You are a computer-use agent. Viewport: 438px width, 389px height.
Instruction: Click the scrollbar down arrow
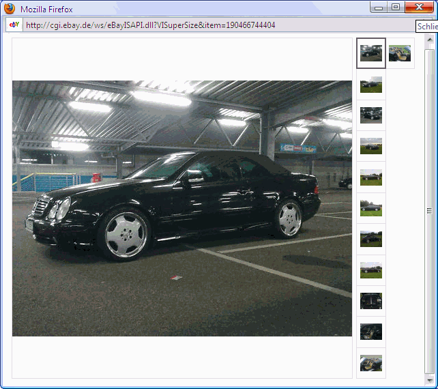[429, 379]
